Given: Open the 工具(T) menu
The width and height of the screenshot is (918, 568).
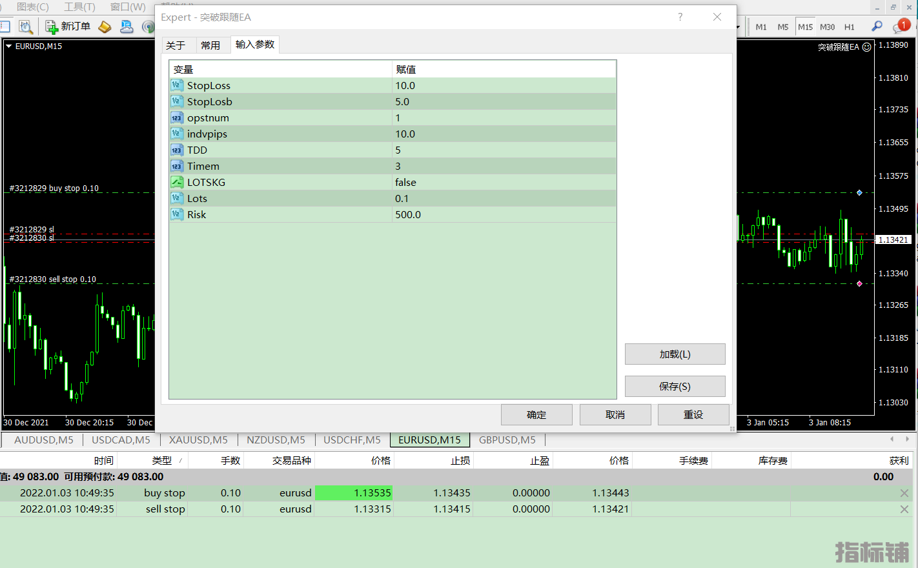Looking at the screenshot, I should point(79,6).
